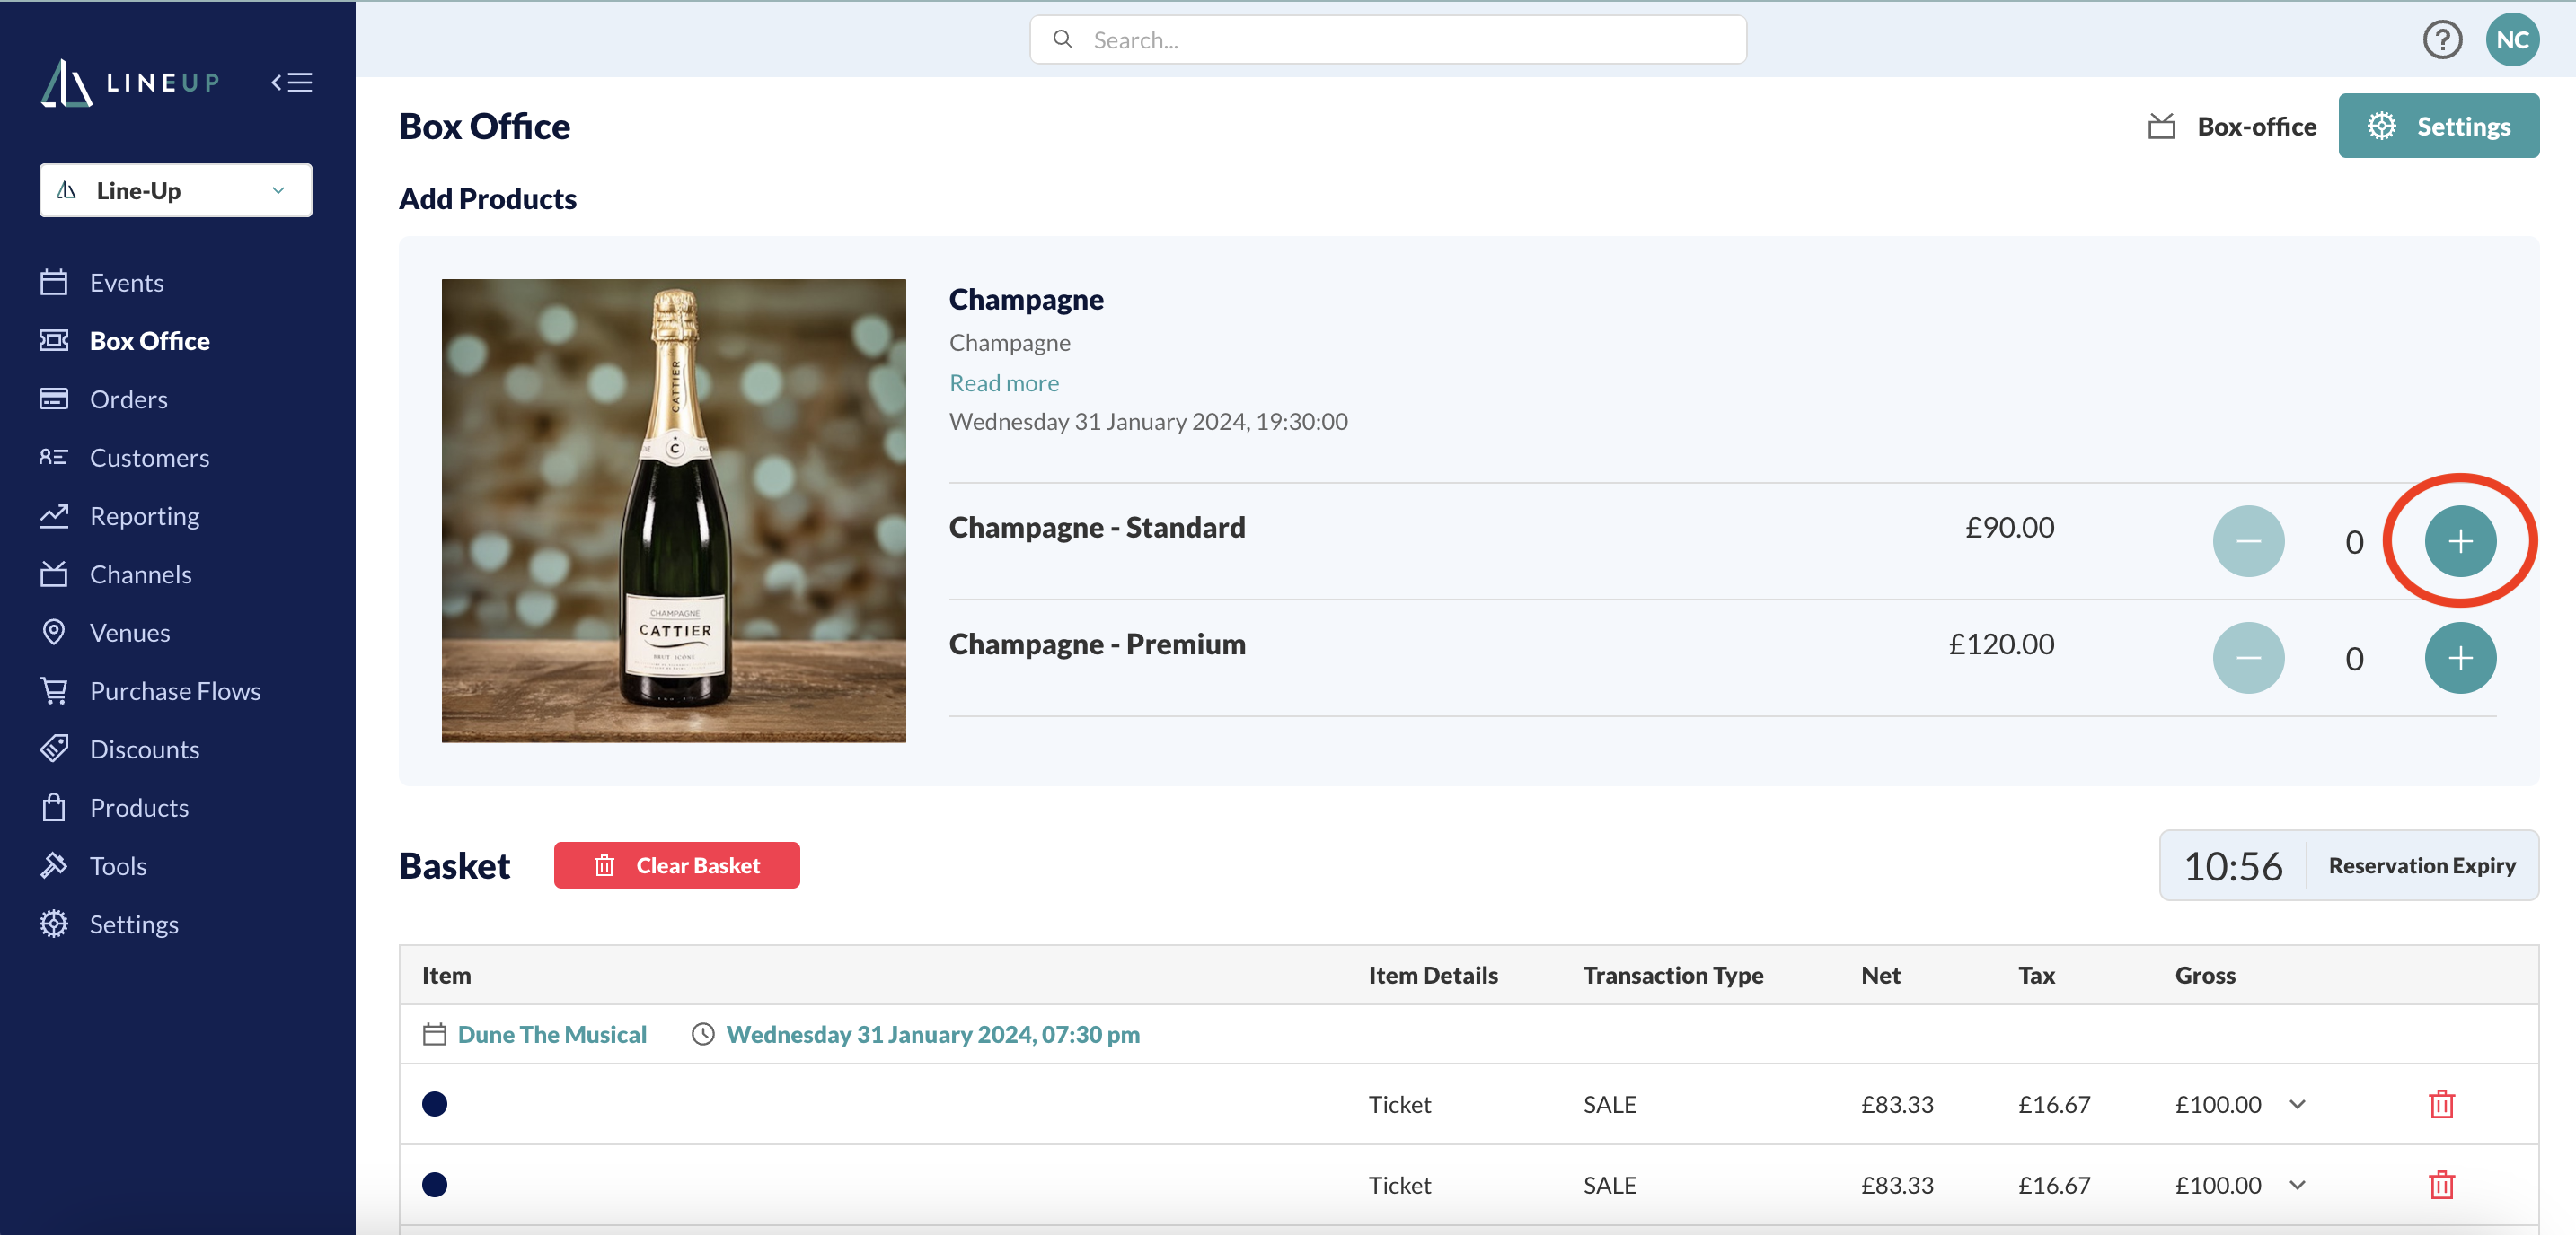
Task: Click the Orders card icon
Action: (x=54, y=399)
